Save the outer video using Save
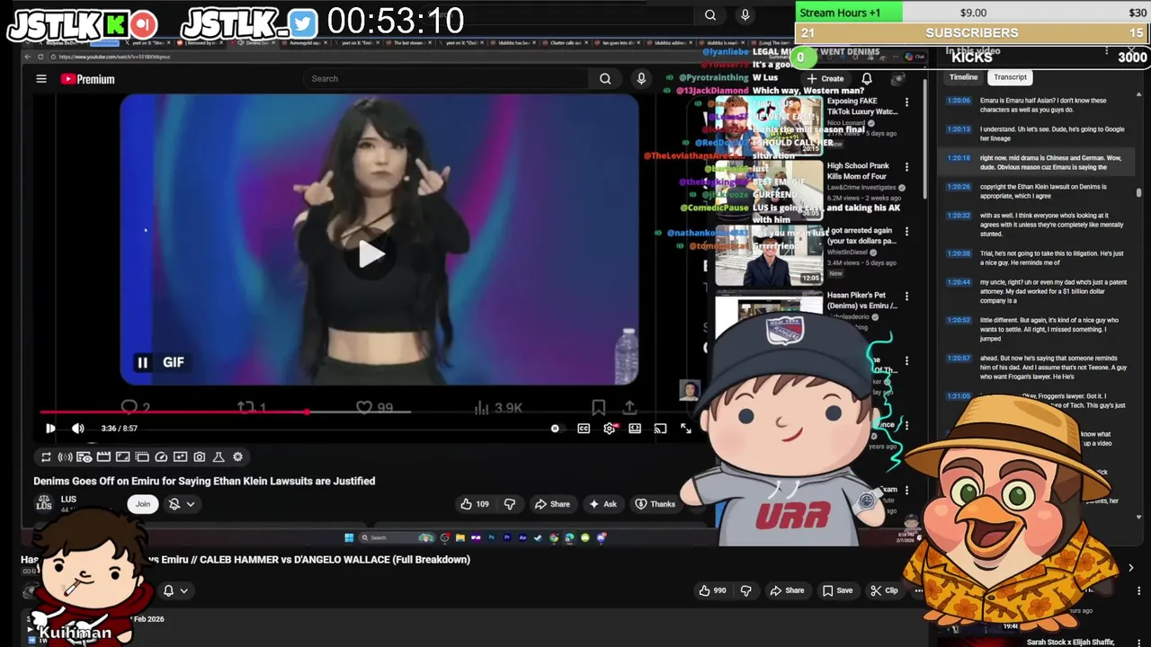This screenshot has height=647, width=1151. pyautogui.click(x=837, y=590)
